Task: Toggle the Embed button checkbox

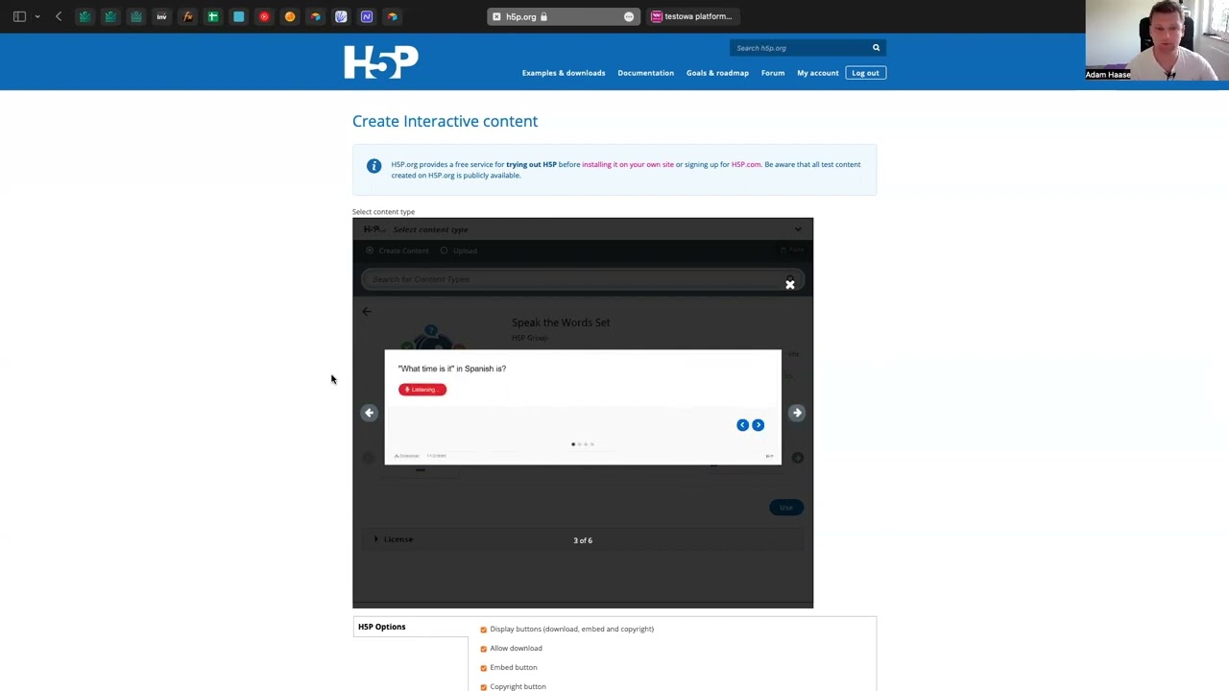Action: pos(484,668)
